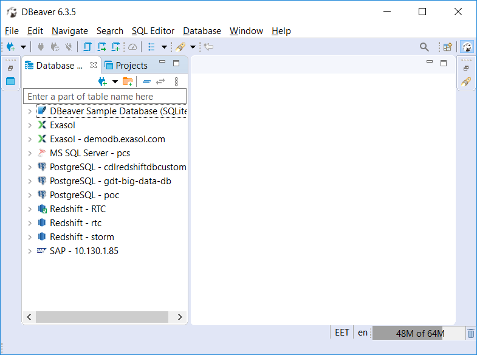477x355 pixels.
Task: Open the Database menu
Action: point(202,31)
